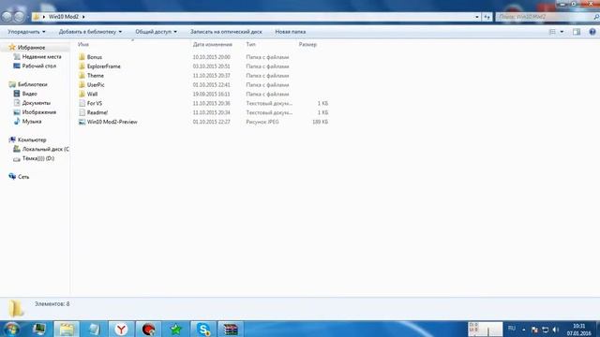Show hidden tray icons arrow
The height and width of the screenshot is (337, 600).
click(x=524, y=330)
